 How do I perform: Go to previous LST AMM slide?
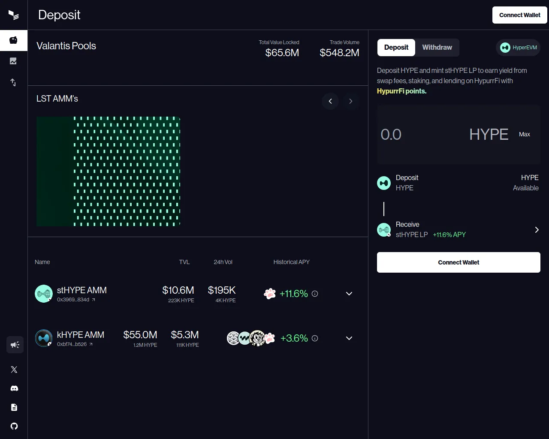click(330, 101)
